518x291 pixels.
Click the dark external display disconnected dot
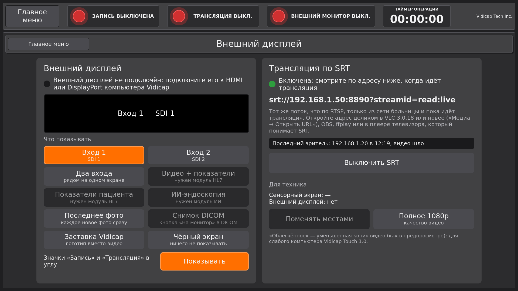coord(47,84)
